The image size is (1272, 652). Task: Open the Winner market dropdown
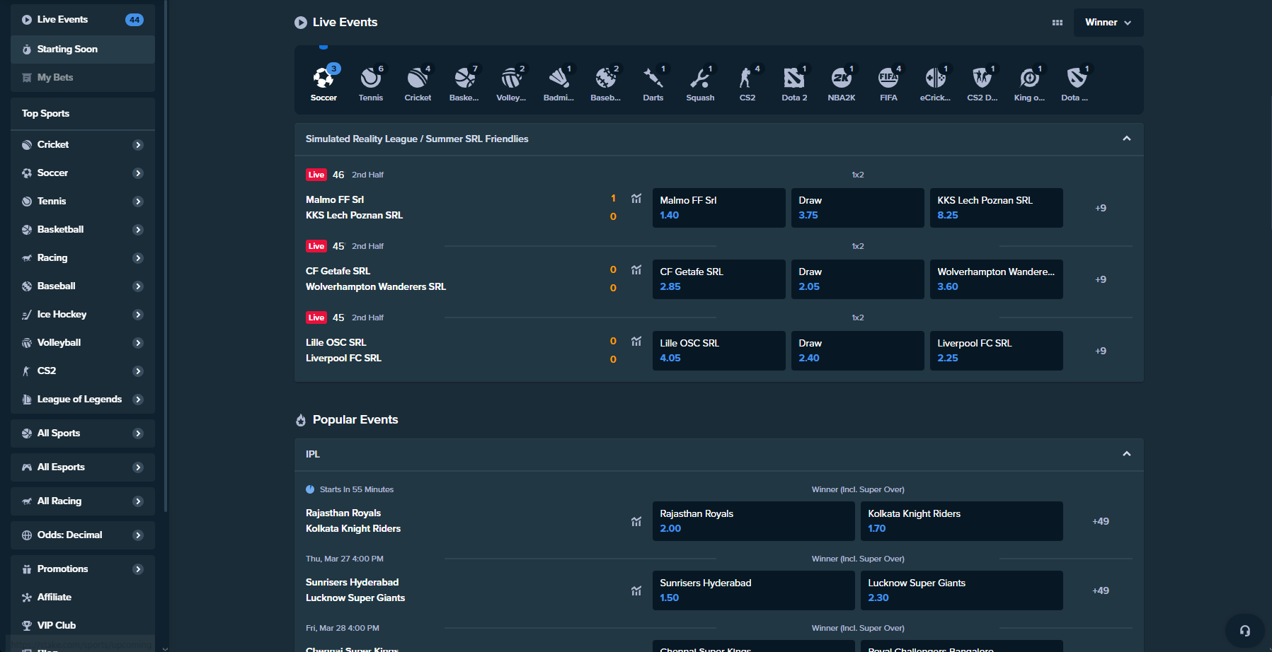point(1108,23)
